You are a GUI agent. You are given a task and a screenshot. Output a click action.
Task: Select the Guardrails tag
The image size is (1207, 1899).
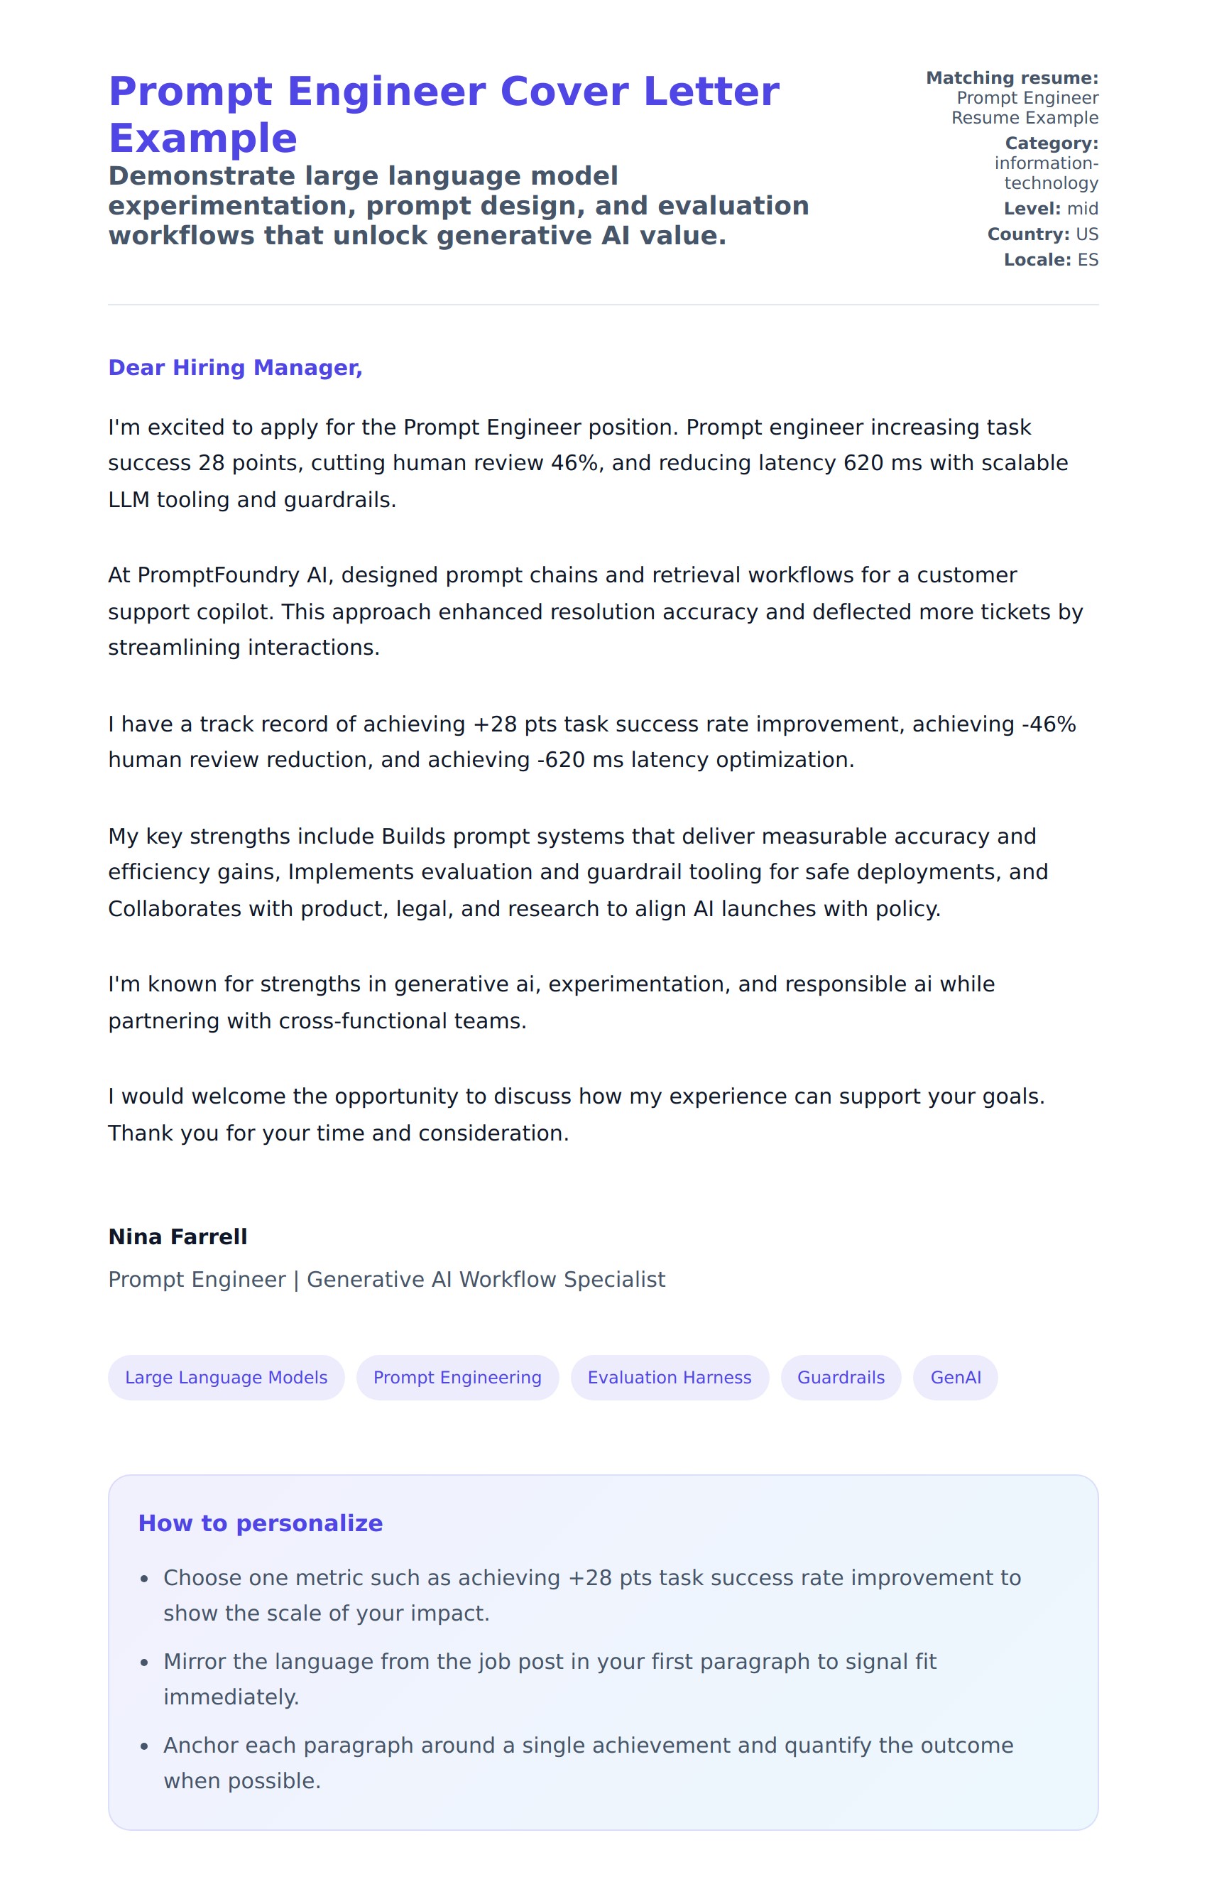pyautogui.click(x=841, y=1377)
